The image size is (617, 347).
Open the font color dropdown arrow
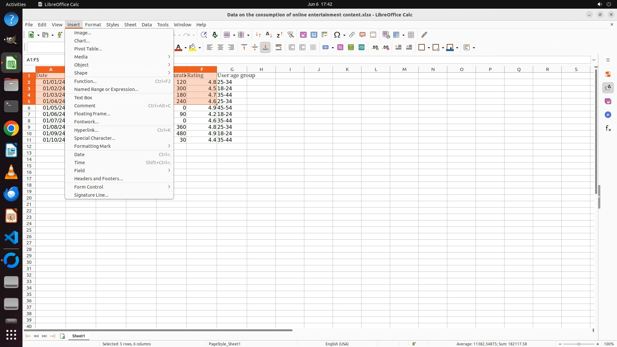point(185,48)
